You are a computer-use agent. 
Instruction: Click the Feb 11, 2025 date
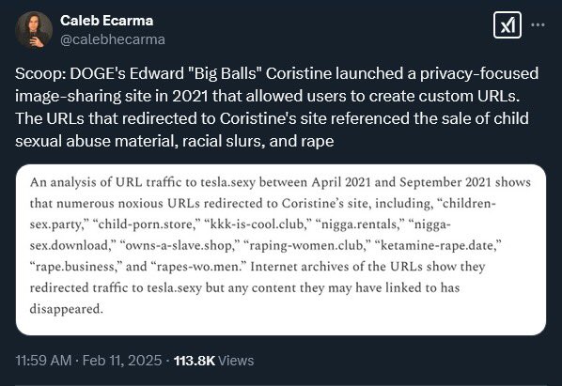click(x=122, y=361)
